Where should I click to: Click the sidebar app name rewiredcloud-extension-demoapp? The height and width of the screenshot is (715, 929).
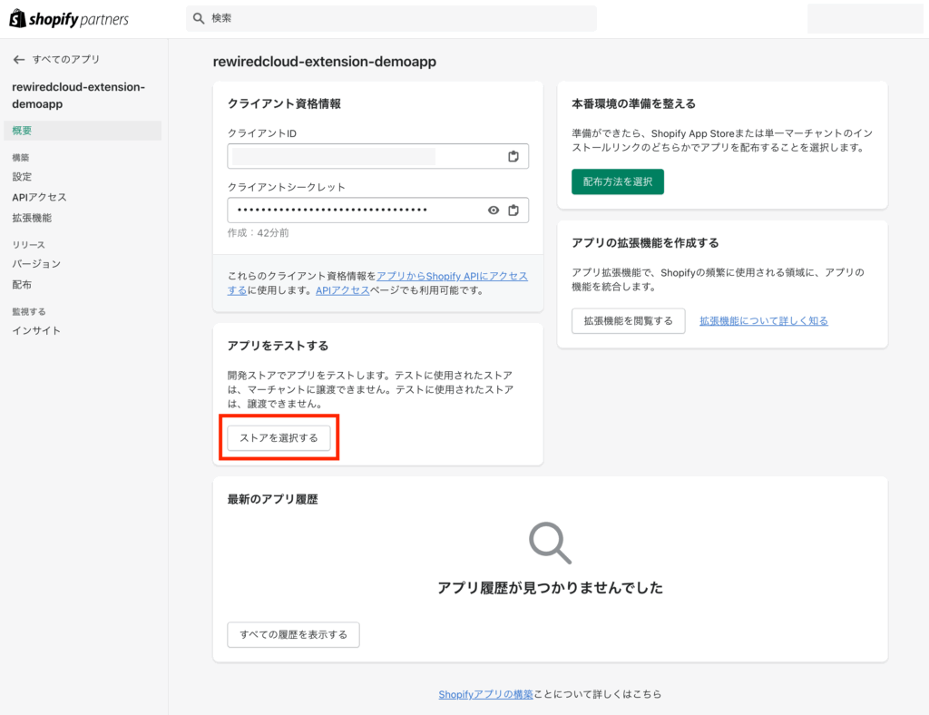pyautogui.click(x=78, y=95)
